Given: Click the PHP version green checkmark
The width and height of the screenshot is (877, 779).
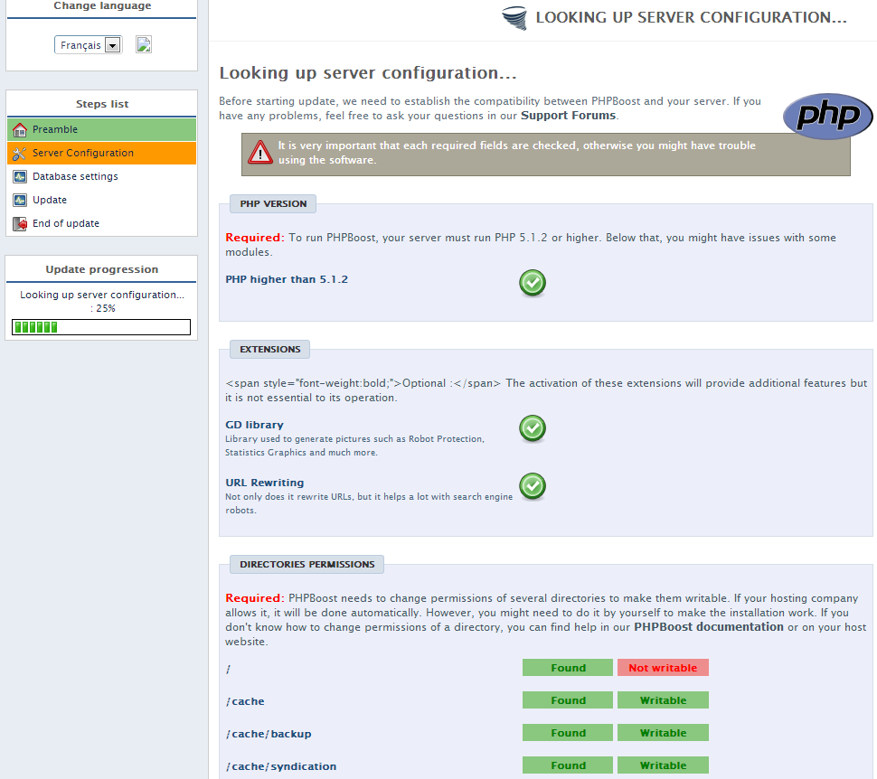Looking at the screenshot, I should (x=533, y=283).
